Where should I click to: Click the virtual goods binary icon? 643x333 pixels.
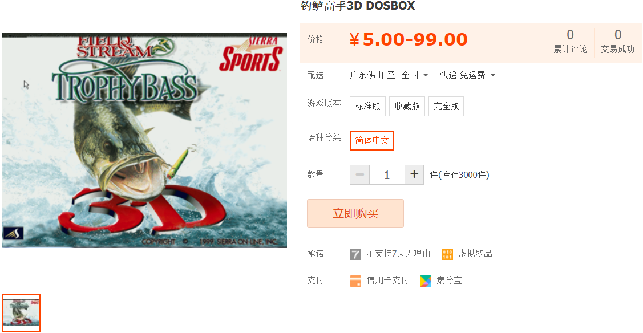(447, 254)
